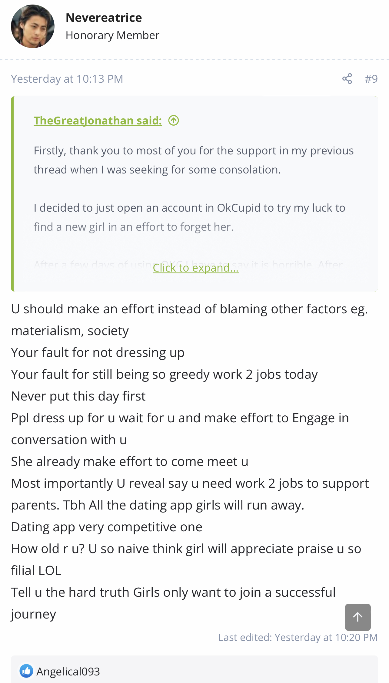389x683 pixels.
Task: Tap the reactions bar listing who liked
Action: pos(194,670)
